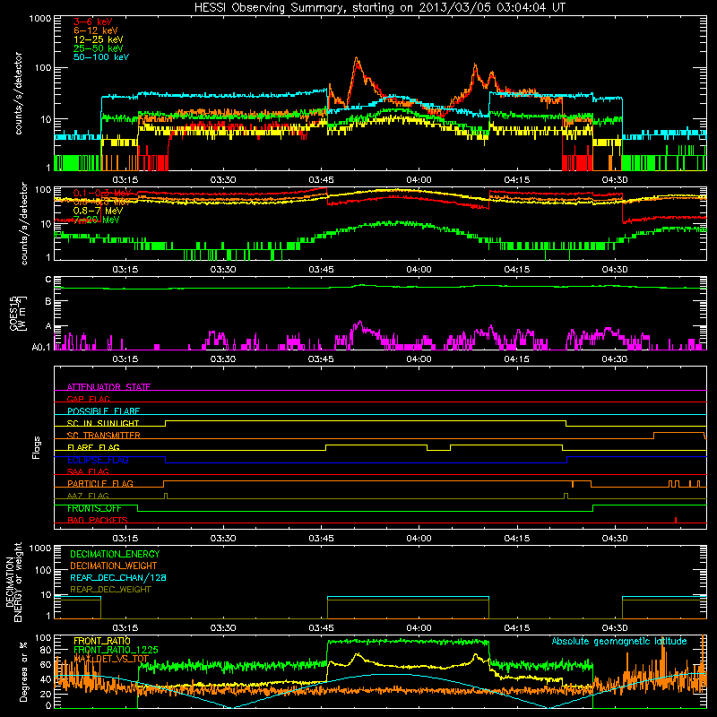717x717 pixels.
Task: Select the green 25-50 keV legend label
Action: point(98,48)
